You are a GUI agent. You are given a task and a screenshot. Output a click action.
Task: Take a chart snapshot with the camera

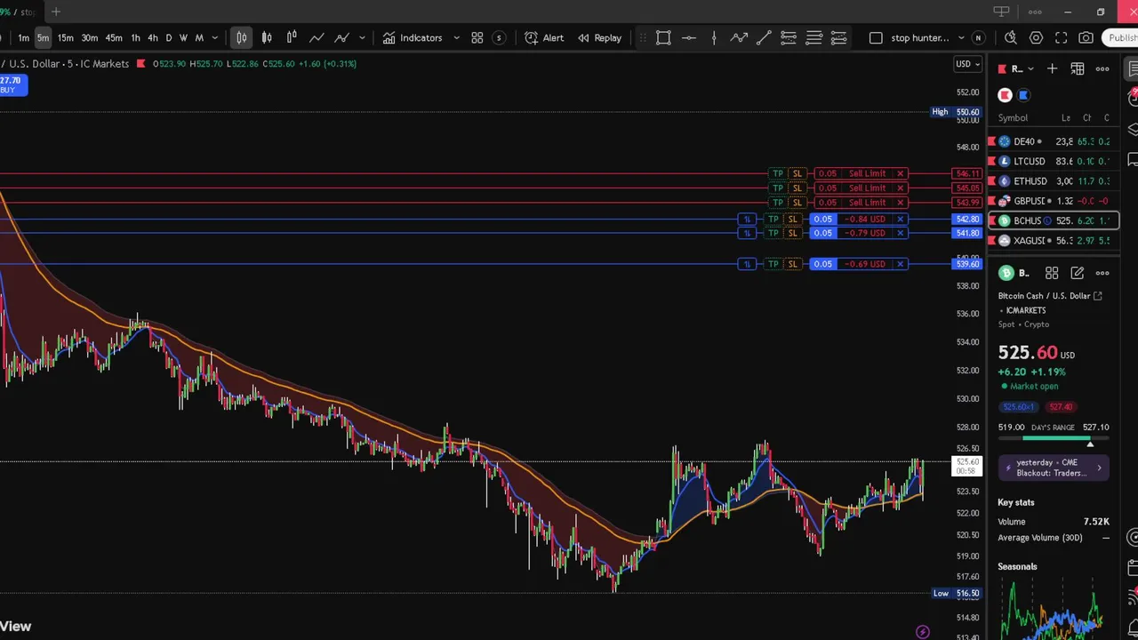pyautogui.click(x=1086, y=37)
